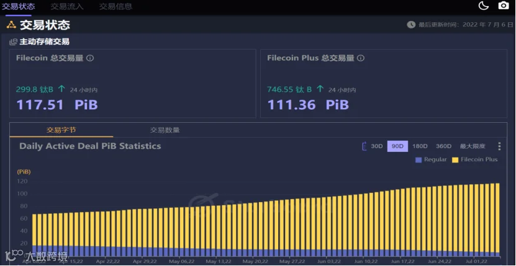Viewport: 516px width, 266px height.
Task: Click the Jun 17,22 axis label
Action: tap(402, 262)
